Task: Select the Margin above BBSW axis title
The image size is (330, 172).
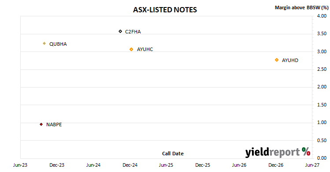Action: [302, 7]
